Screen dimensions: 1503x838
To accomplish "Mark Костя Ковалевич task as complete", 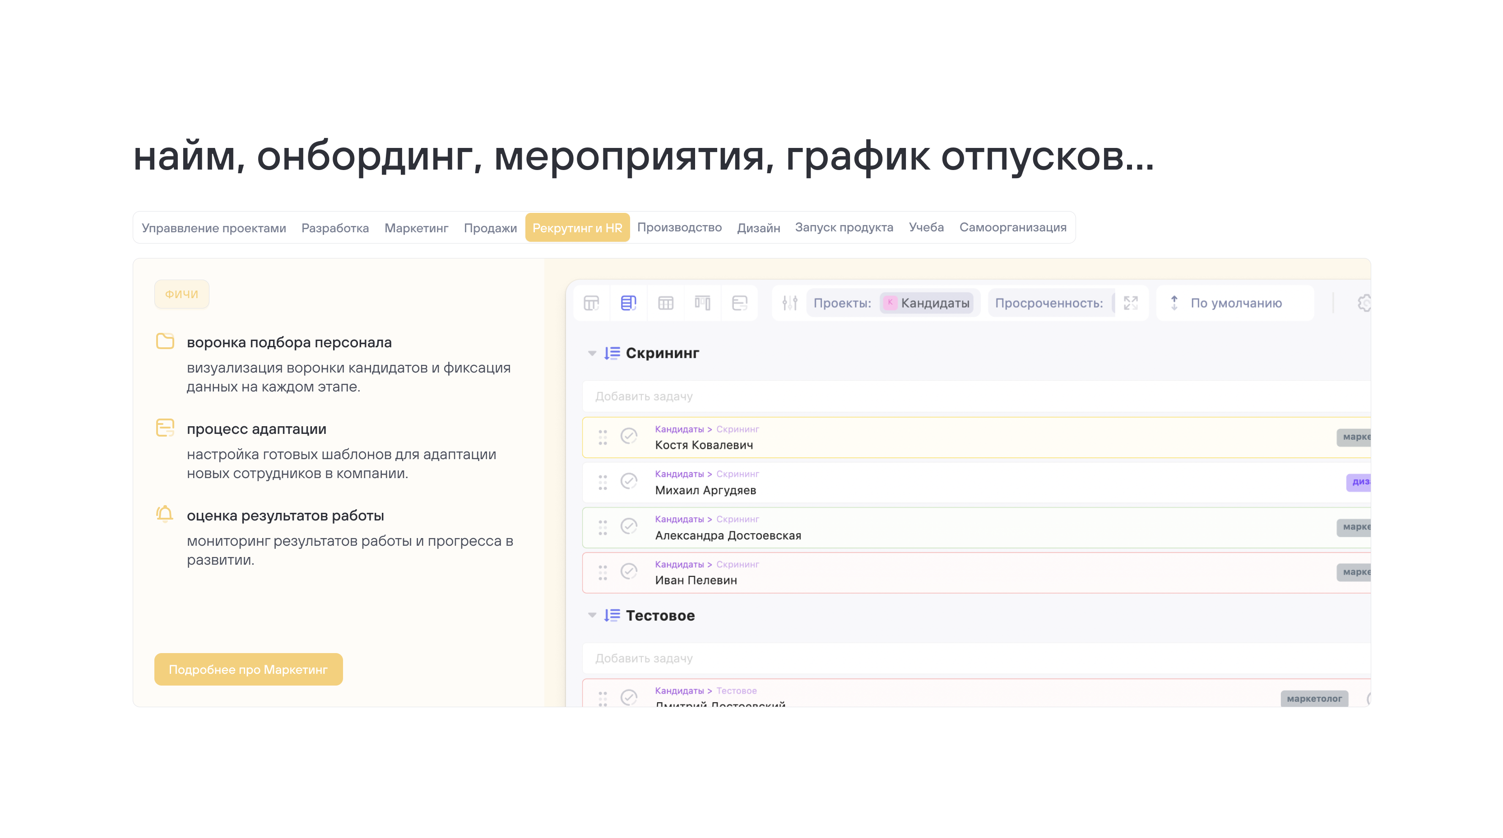I will 628,436.
